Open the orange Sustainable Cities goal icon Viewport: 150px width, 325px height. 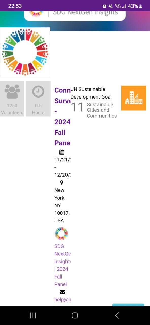click(134, 98)
